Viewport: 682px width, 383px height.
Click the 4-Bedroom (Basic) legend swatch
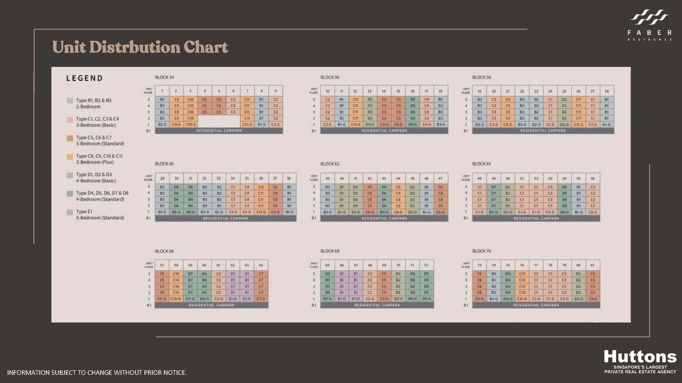click(x=70, y=175)
